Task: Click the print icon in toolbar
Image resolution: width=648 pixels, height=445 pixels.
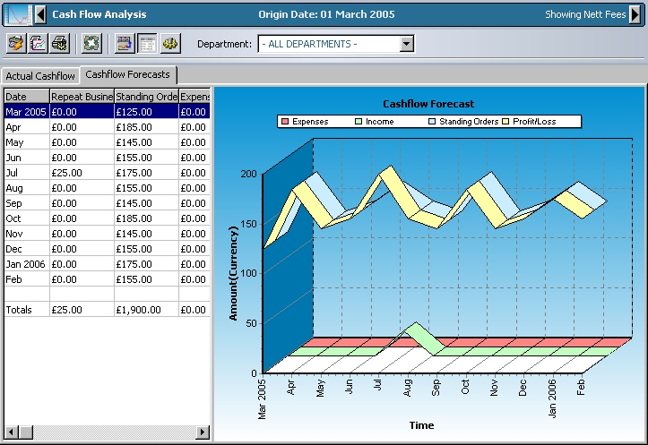Action: (x=59, y=43)
